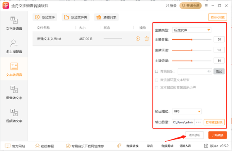
Task: Delete 新建文本文档.txt with the trash icon
Action: click(147, 39)
